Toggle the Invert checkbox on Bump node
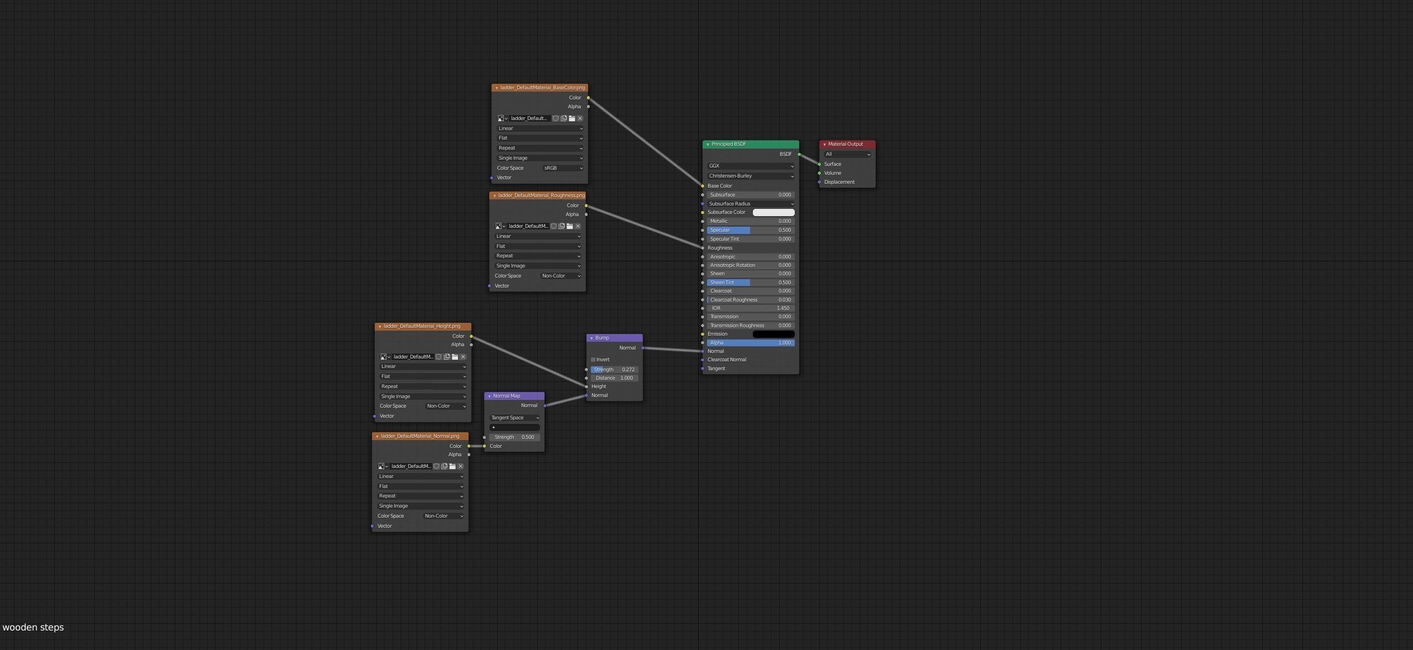1413x650 pixels. click(x=593, y=360)
